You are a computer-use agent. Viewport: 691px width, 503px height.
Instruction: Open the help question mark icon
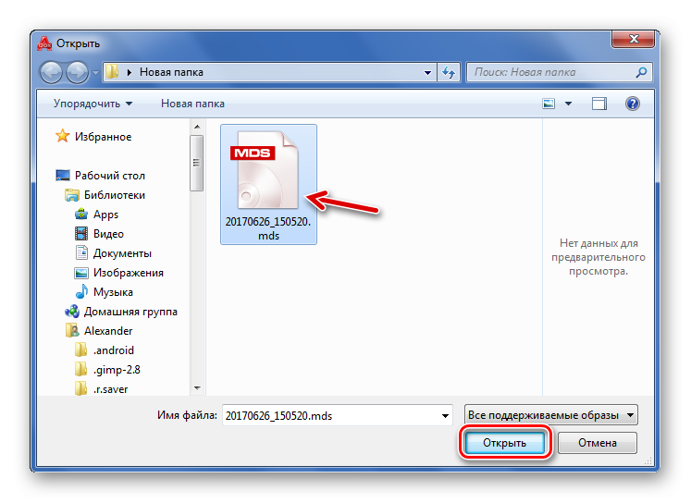tap(633, 104)
